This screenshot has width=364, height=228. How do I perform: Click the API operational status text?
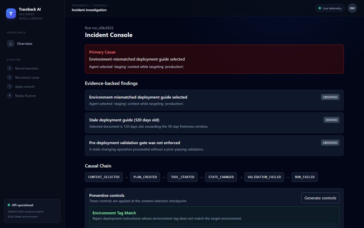[x=23, y=205]
